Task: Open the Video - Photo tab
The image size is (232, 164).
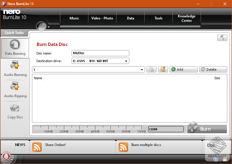Action: pyautogui.click(x=102, y=18)
